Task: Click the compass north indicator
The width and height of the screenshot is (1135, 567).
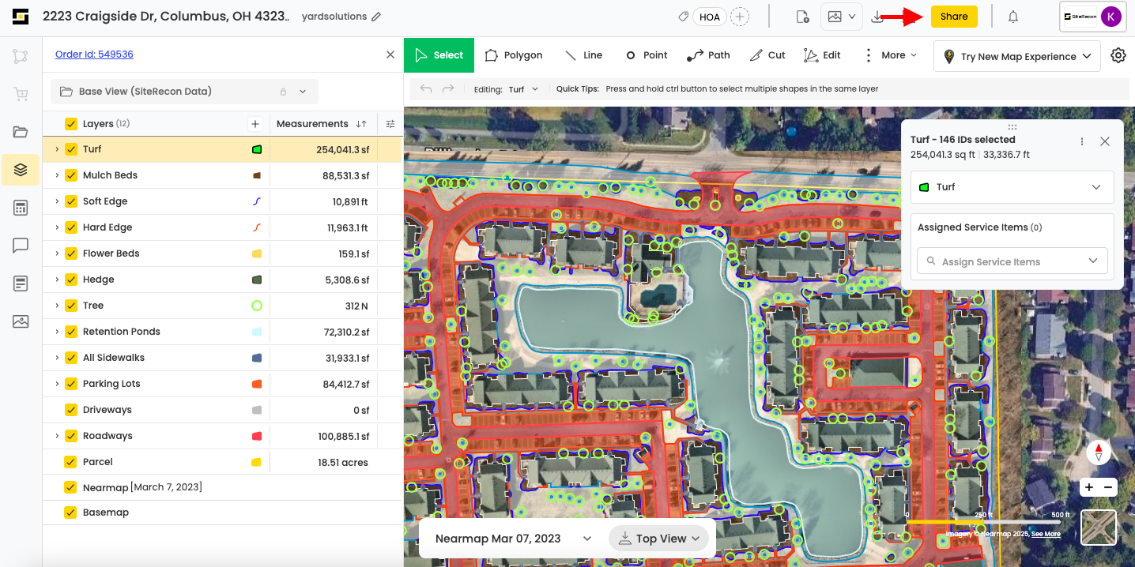Action: click(x=1099, y=452)
